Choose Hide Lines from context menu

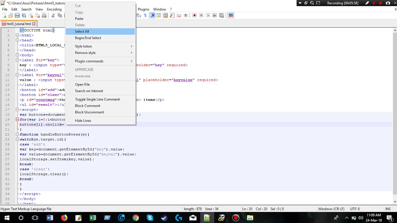100,120
